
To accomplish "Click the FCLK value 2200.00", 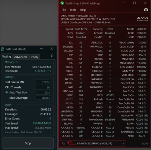I will (142, 33).
